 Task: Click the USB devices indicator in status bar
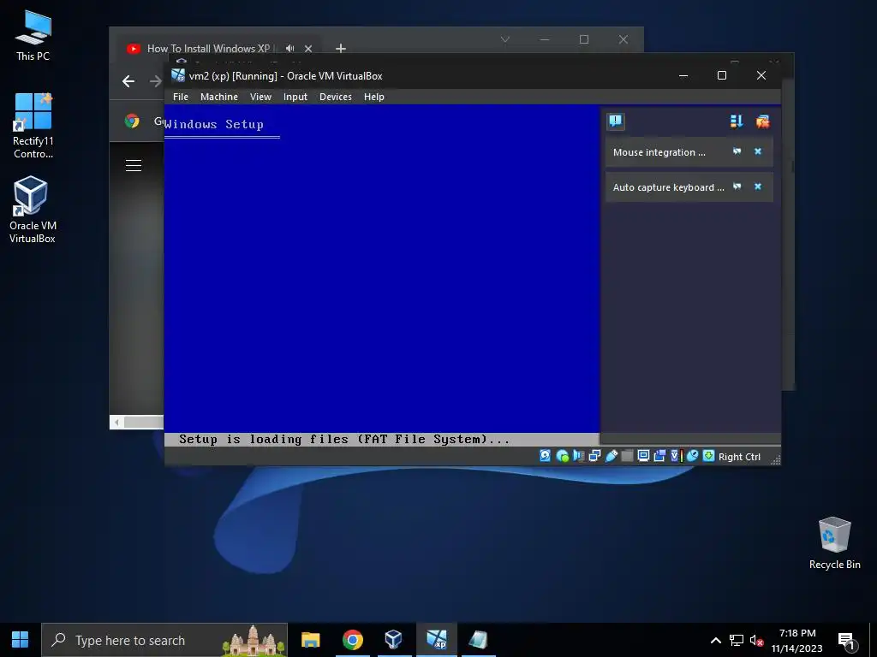(x=611, y=456)
